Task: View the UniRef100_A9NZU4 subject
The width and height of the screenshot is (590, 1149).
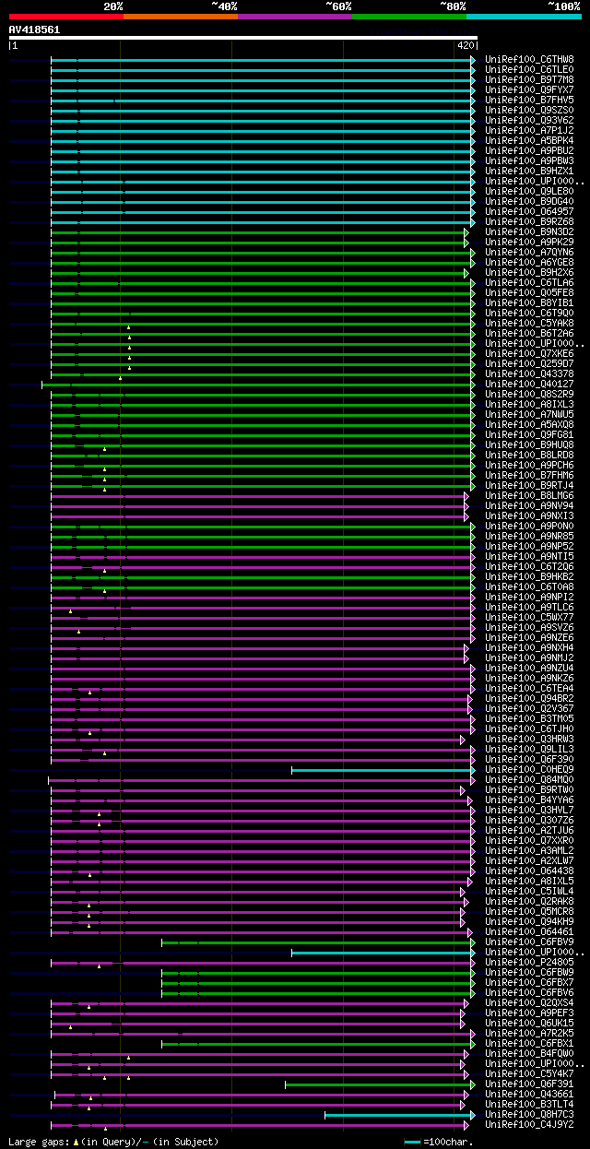Action: 529,669
